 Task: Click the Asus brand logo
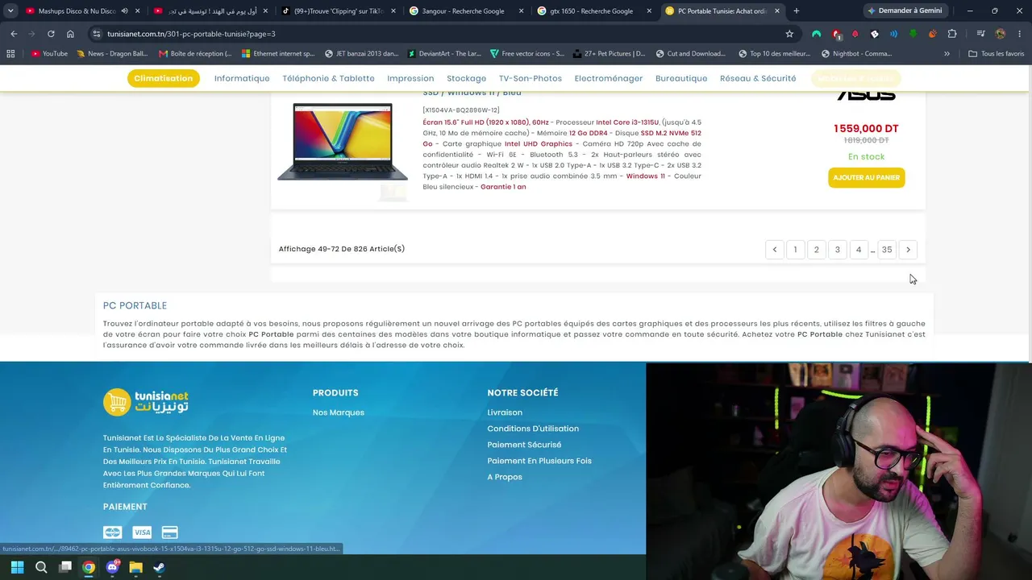click(866, 95)
